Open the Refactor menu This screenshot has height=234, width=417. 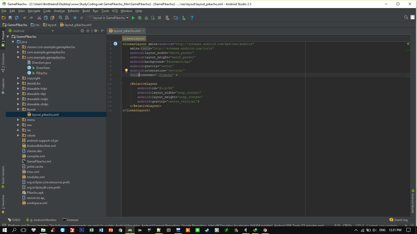73,11
